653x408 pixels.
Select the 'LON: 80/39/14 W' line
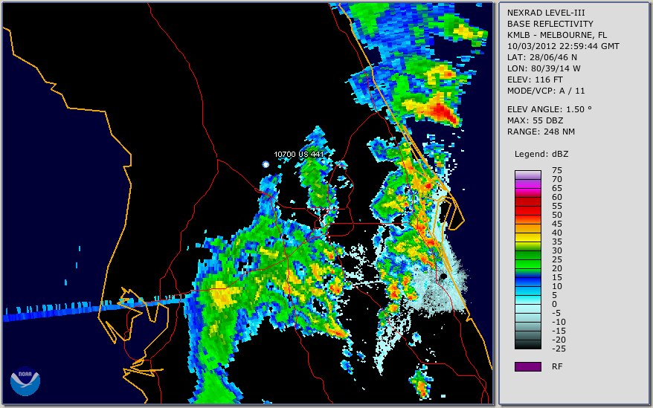tap(544, 68)
